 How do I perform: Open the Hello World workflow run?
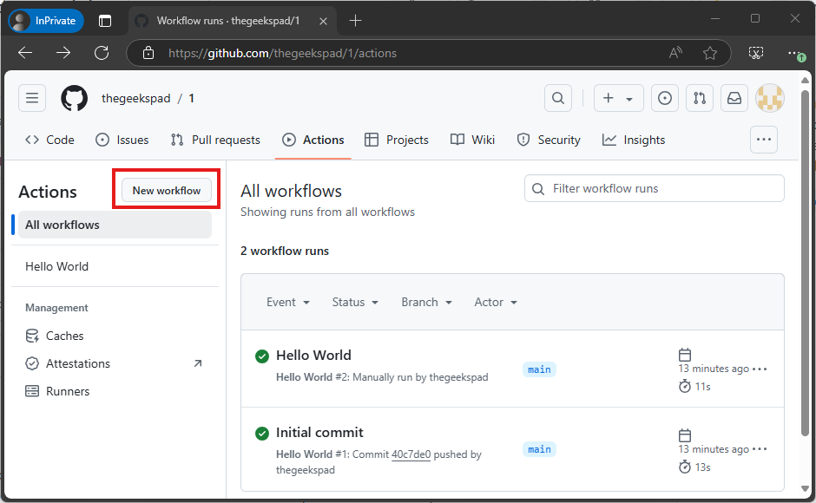[313, 356]
